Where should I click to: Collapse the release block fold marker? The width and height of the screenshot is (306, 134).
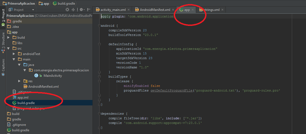[x=99, y=81]
